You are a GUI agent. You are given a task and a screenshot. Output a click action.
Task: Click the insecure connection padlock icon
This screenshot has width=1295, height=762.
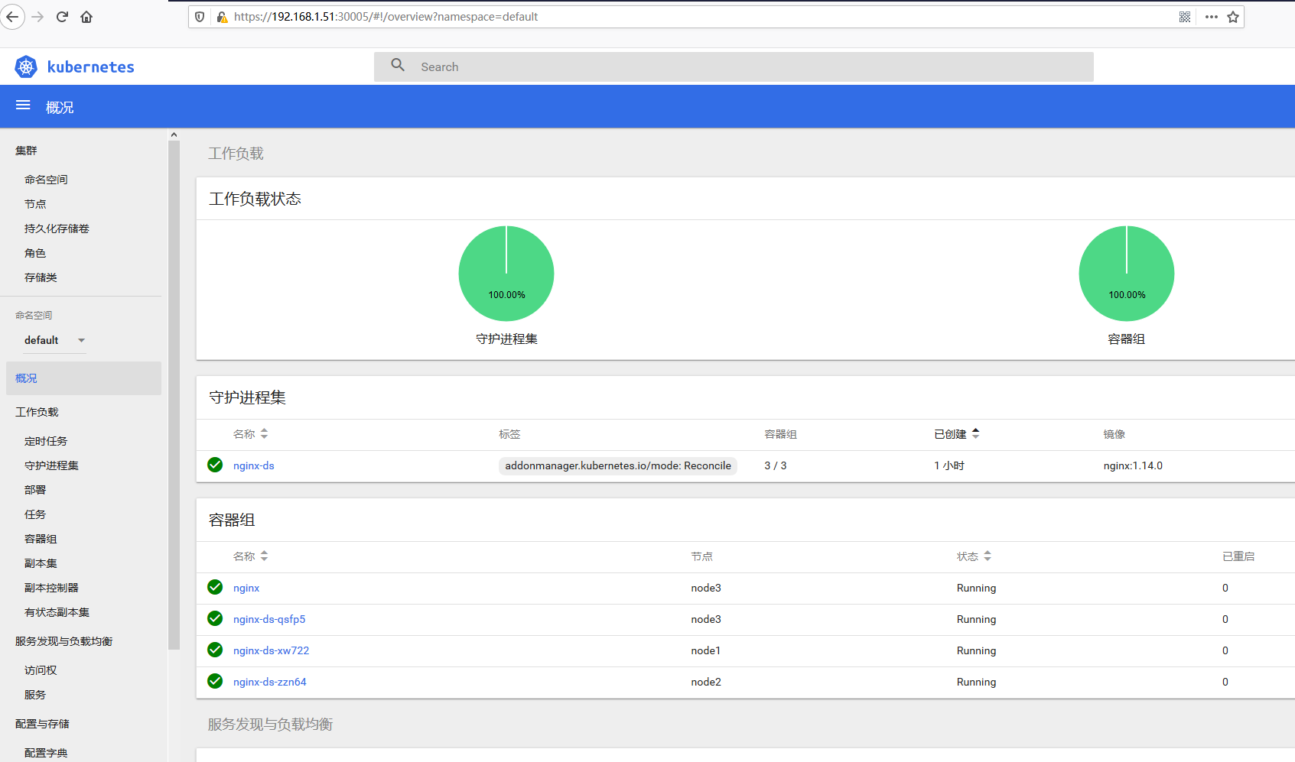[222, 17]
